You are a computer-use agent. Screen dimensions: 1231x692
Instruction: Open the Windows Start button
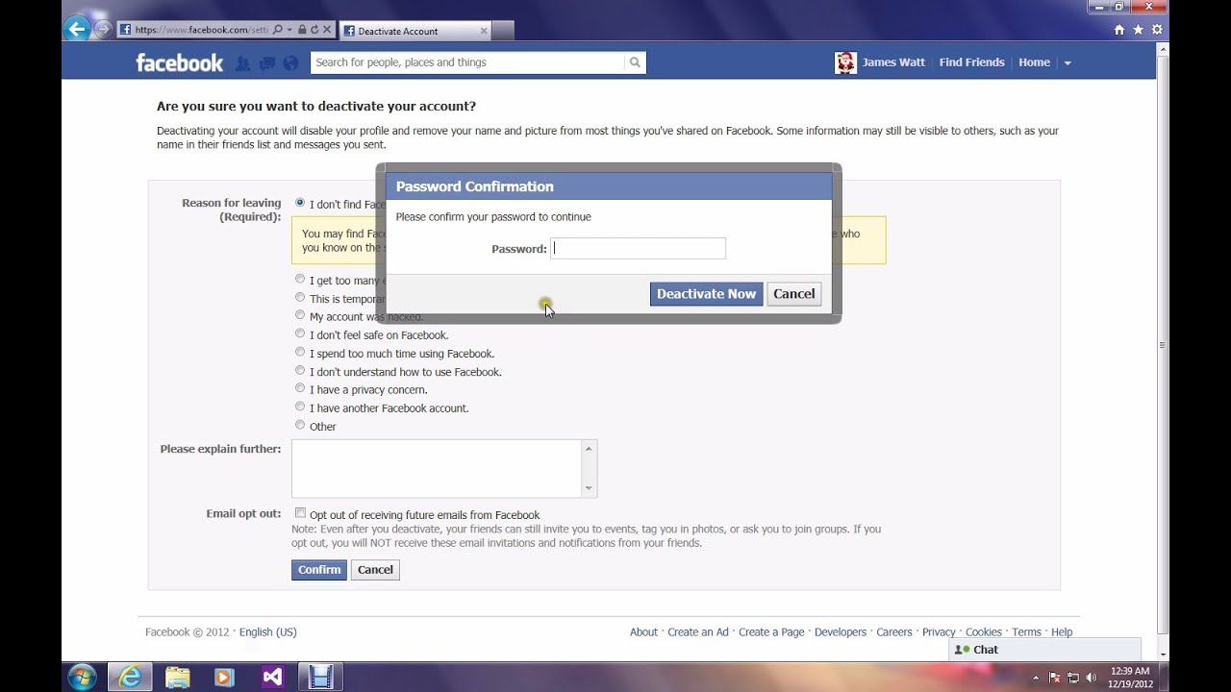(x=82, y=677)
